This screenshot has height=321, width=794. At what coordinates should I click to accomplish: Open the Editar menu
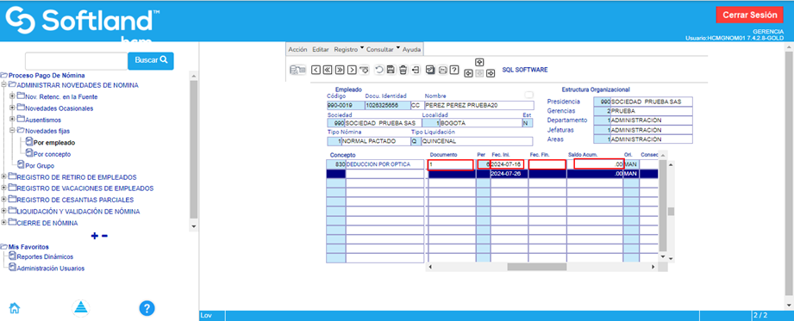coord(321,50)
